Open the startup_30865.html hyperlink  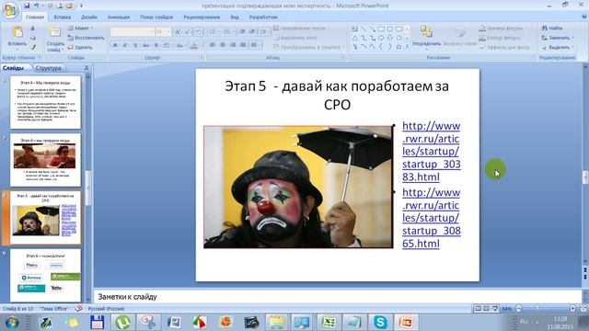point(432,218)
